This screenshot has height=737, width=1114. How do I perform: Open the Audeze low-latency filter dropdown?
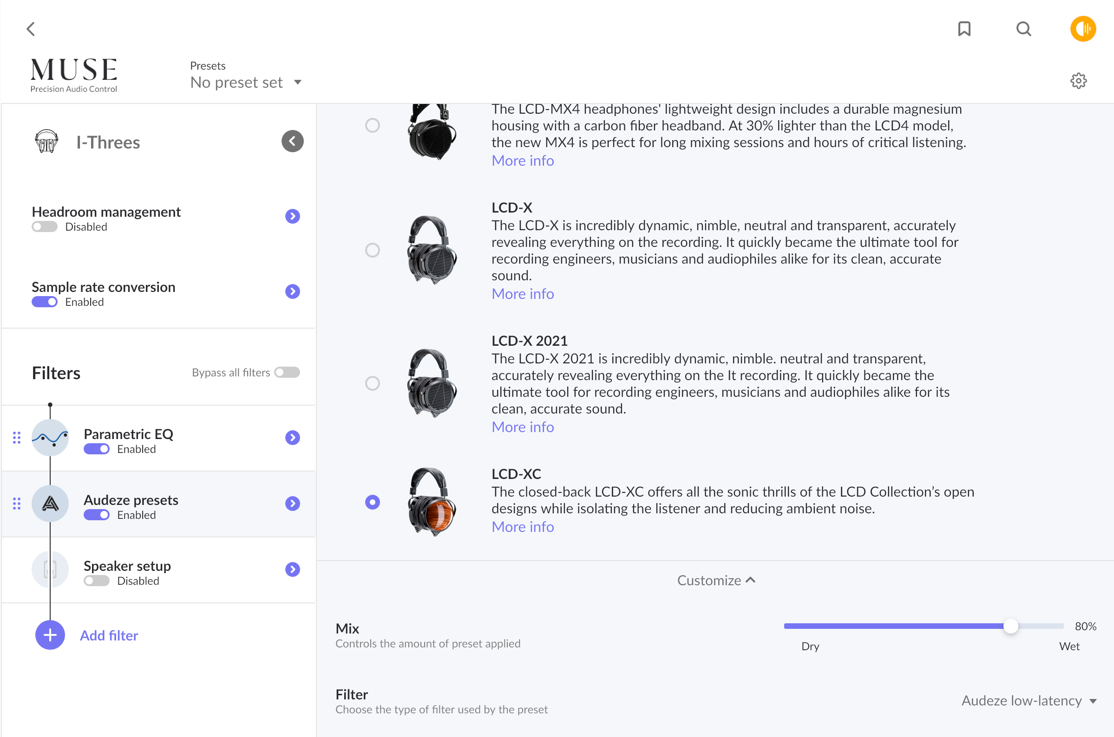click(x=1029, y=701)
